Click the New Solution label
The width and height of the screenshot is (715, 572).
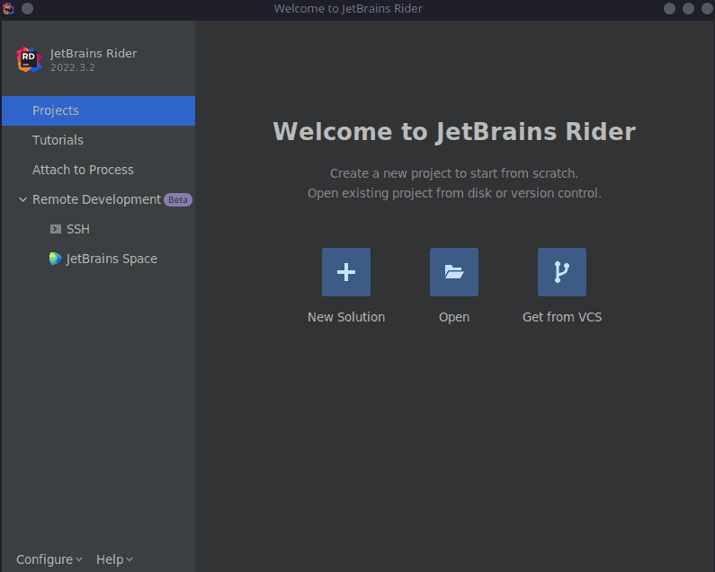[346, 317]
